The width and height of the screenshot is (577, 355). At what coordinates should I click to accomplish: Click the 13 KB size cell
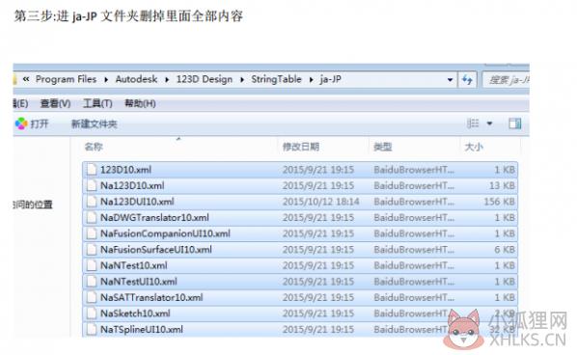coord(502,186)
